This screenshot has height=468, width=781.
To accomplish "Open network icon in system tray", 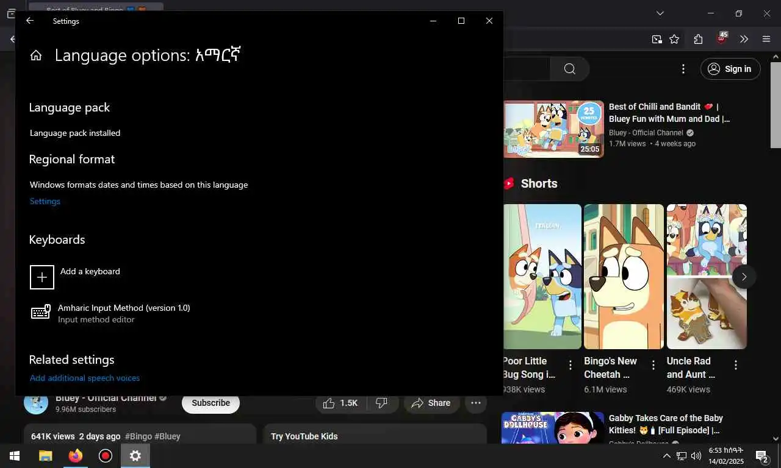I will 682,456.
